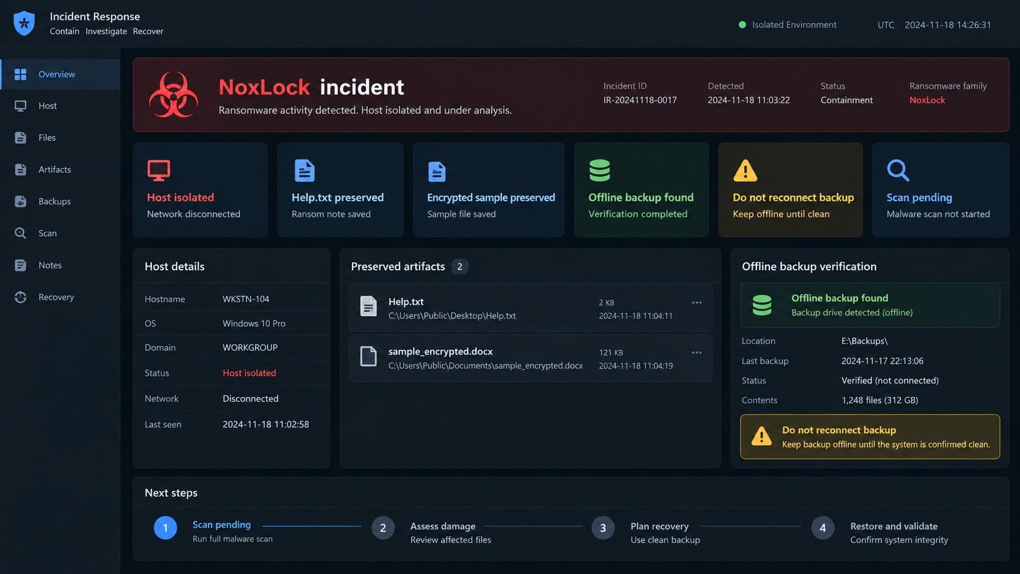Click the Help.txt artifact file icon
This screenshot has width=1020, height=574.
(368, 306)
